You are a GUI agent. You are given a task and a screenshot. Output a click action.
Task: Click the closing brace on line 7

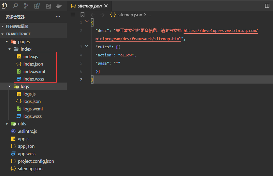coord(92,80)
